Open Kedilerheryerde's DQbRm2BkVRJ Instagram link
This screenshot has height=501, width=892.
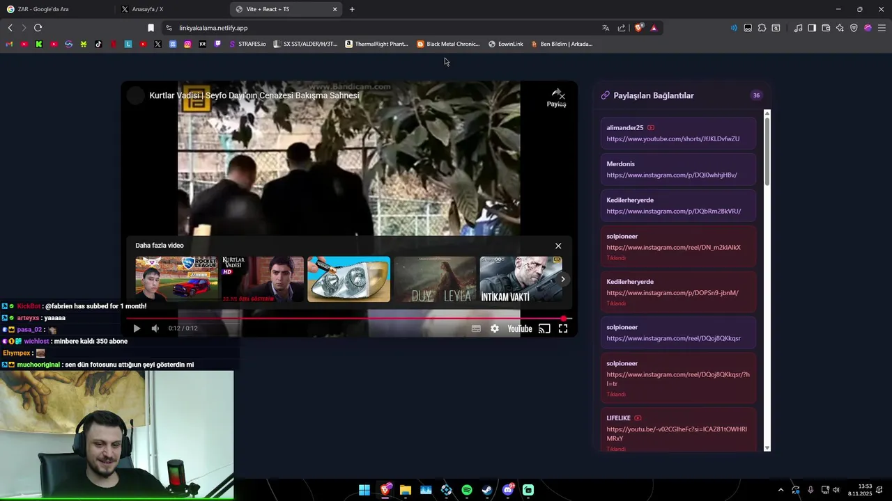coord(674,211)
